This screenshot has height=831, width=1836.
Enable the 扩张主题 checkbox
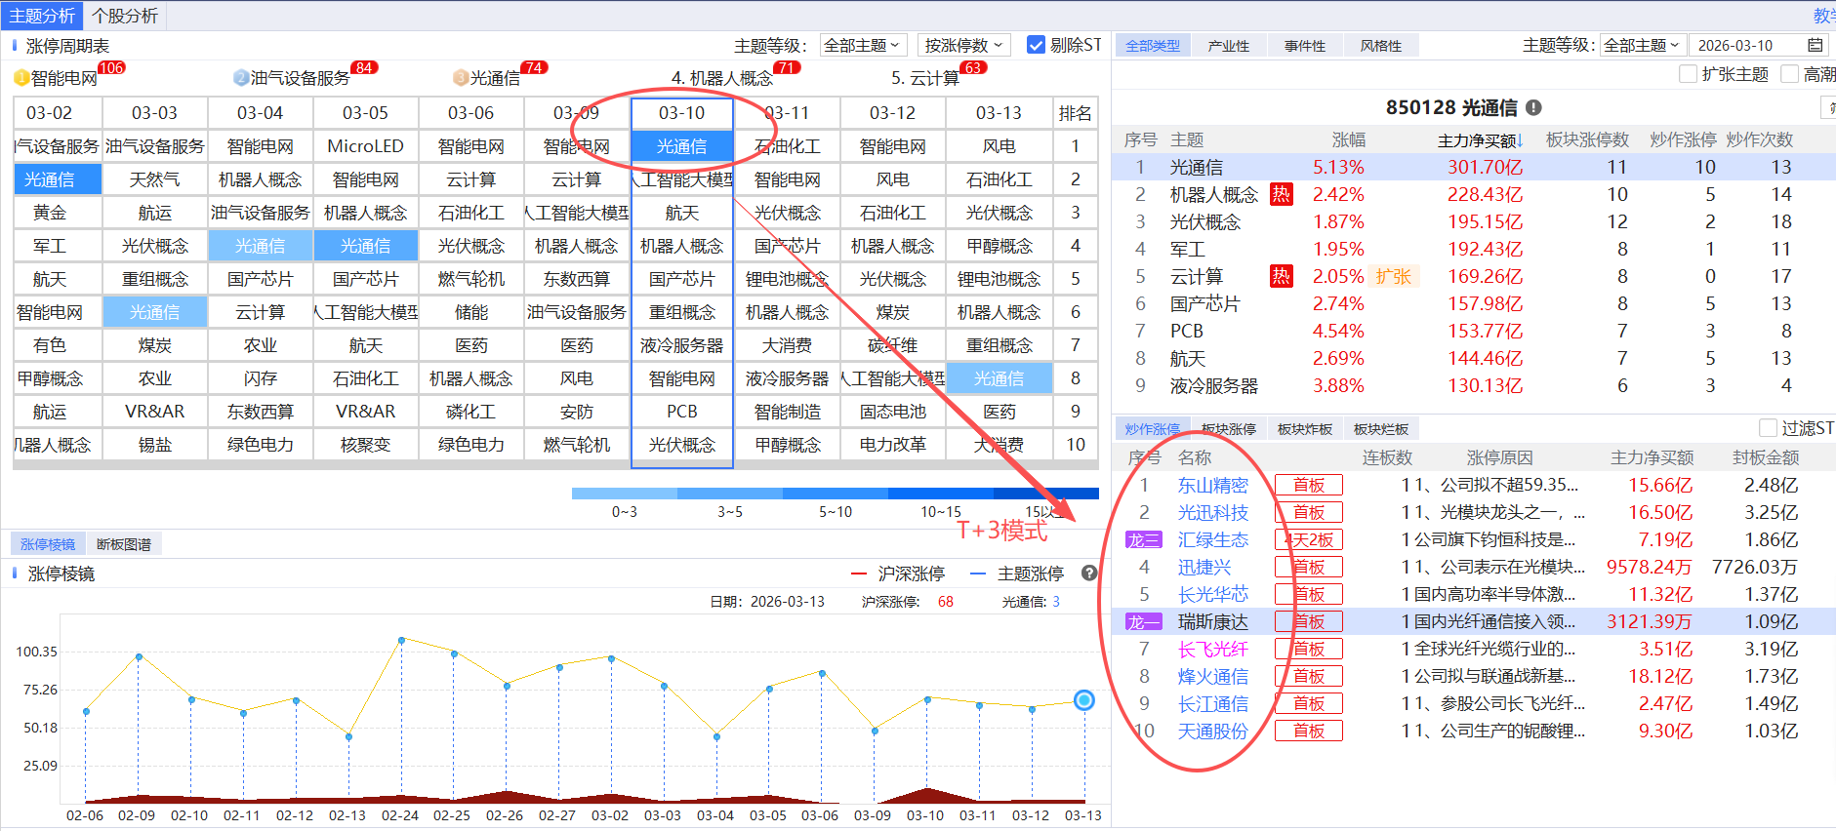(1688, 74)
